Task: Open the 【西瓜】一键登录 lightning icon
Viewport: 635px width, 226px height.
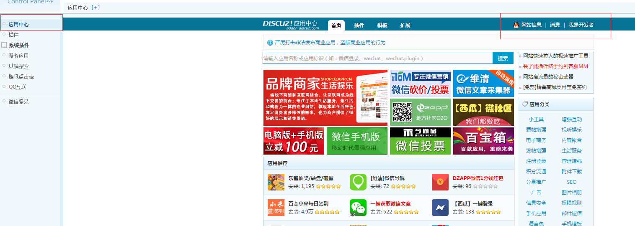Action: click(440, 208)
